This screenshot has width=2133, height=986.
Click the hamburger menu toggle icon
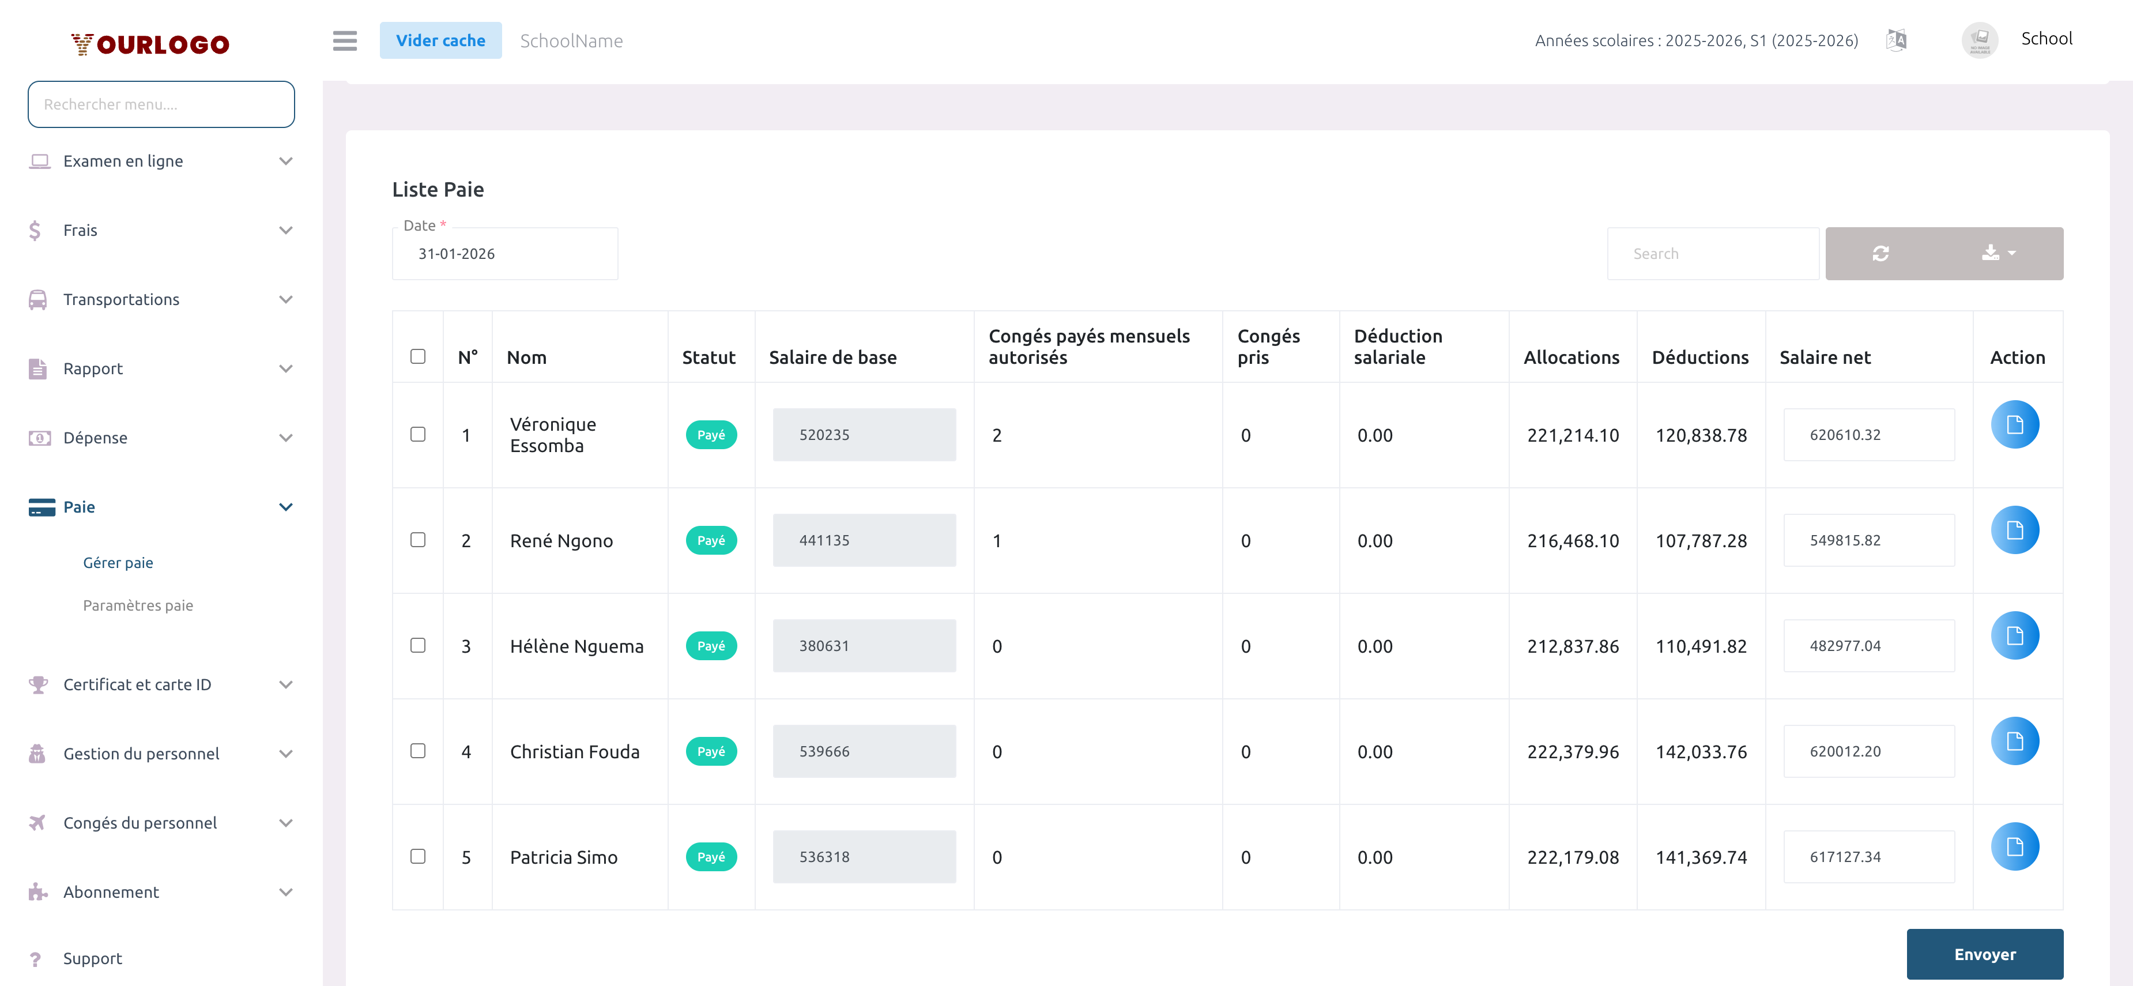click(345, 40)
